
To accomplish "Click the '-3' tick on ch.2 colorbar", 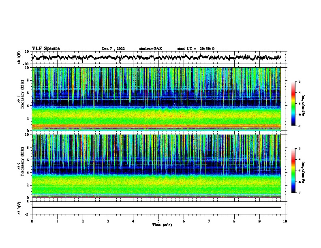I will (299, 149).
